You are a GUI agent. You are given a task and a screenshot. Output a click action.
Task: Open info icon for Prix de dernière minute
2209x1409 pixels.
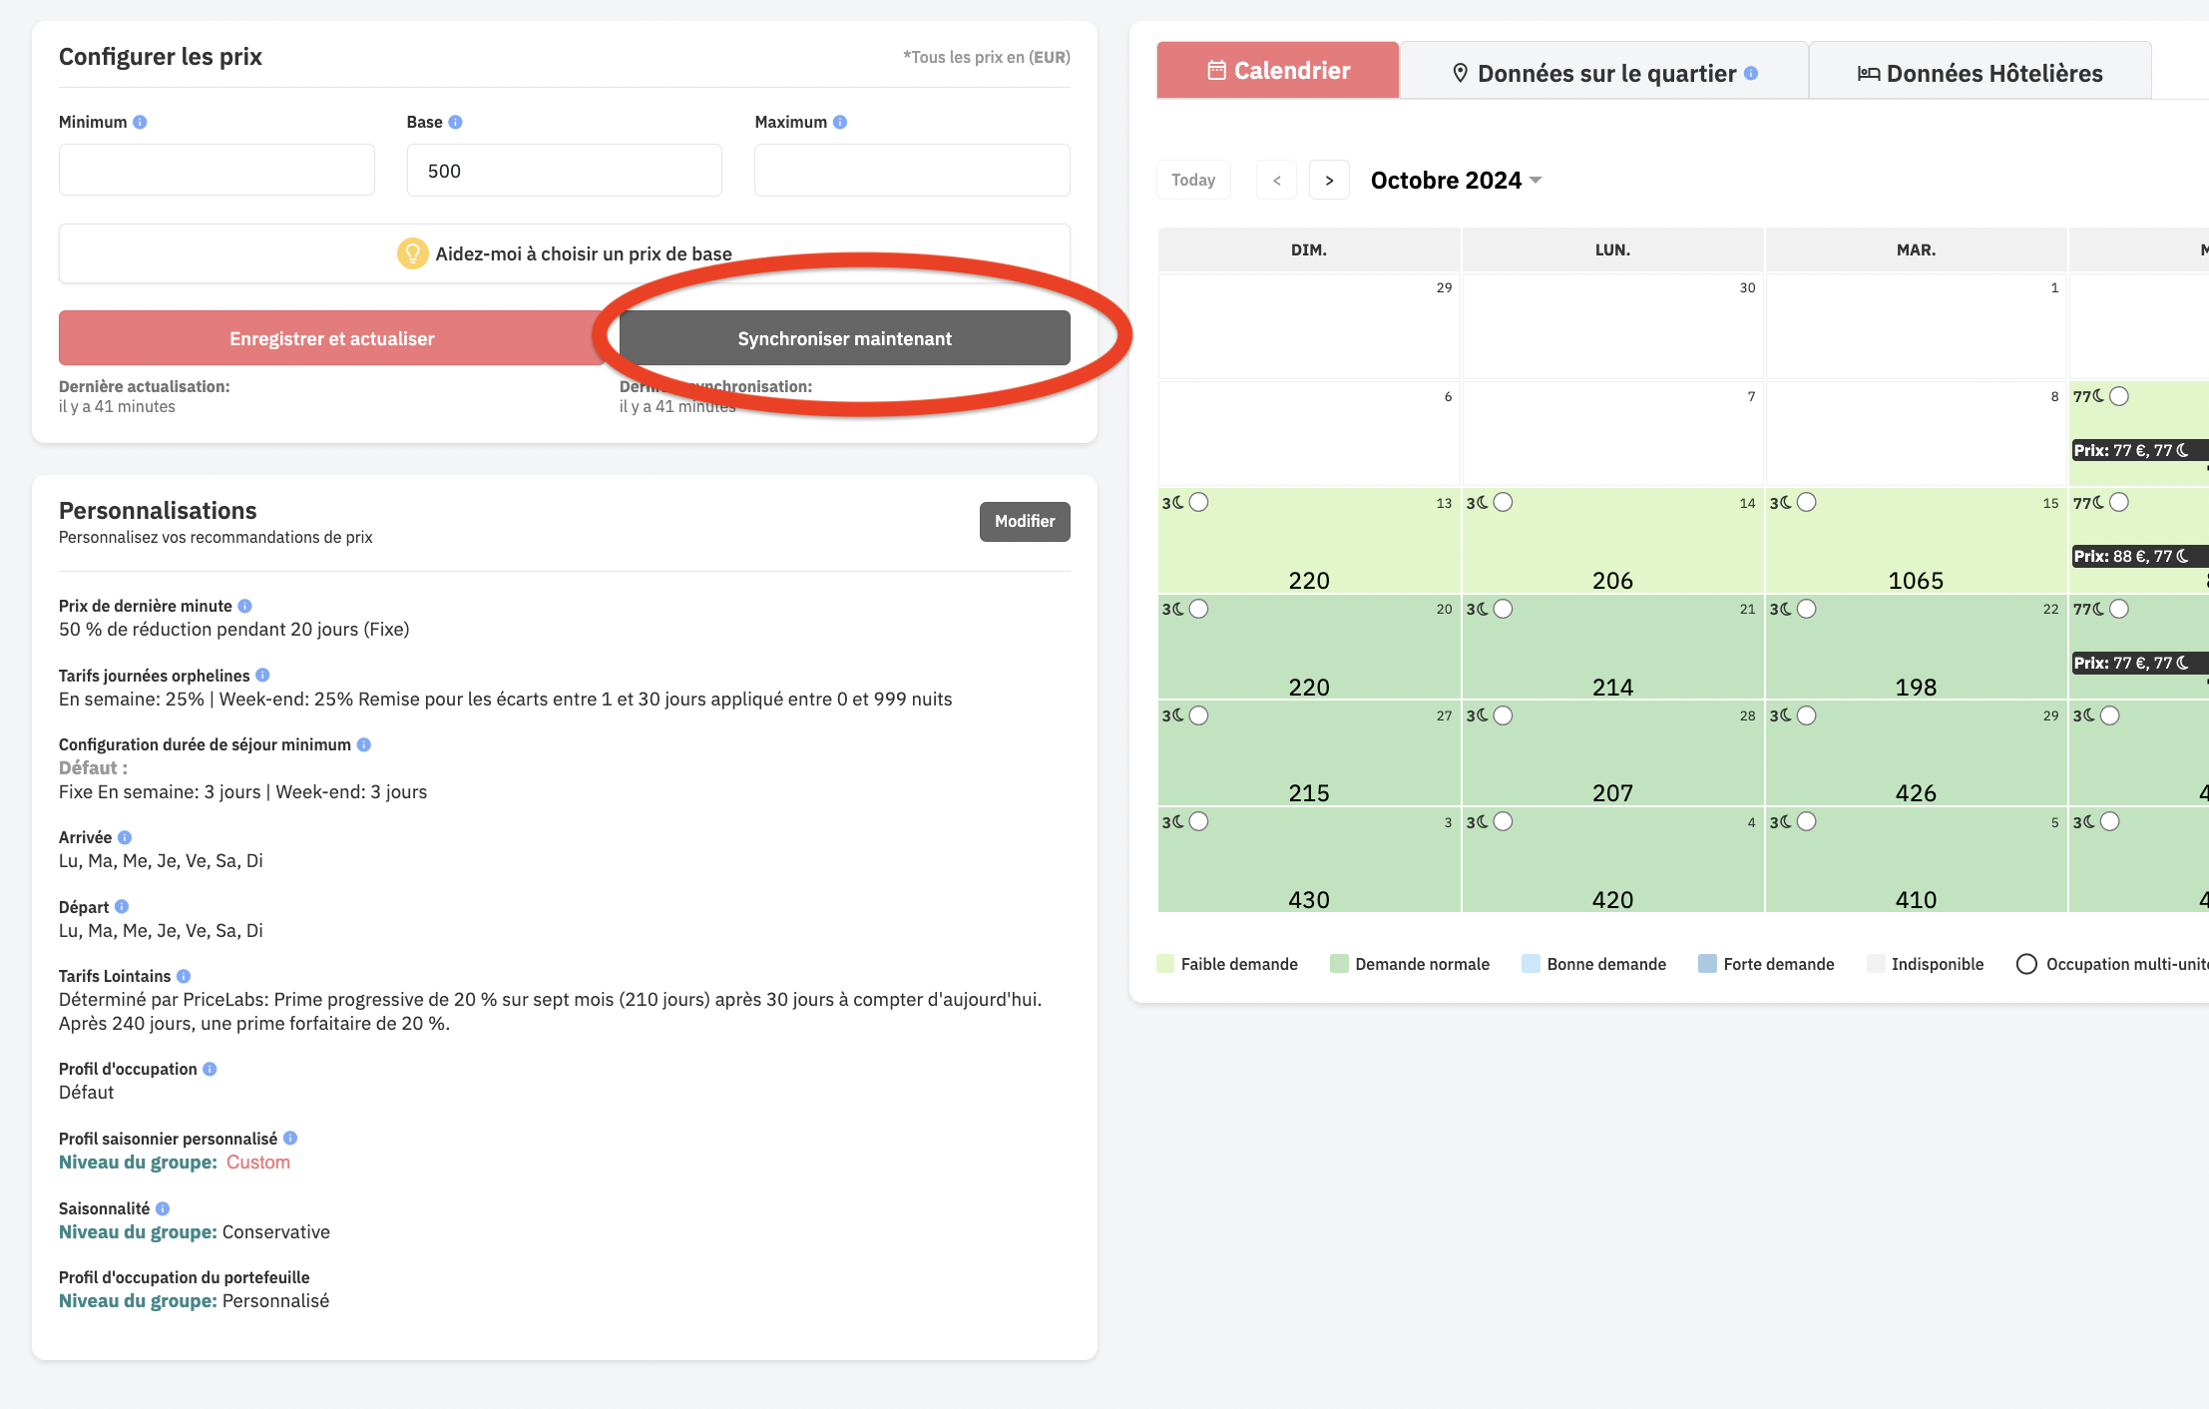coord(245,606)
